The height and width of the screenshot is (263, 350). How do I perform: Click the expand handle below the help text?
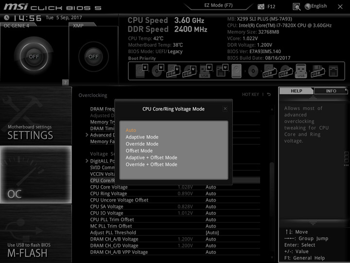click(x=313, y=223)
